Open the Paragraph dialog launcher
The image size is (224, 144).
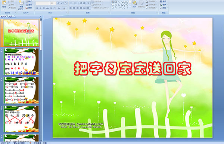tap(109, 13)
